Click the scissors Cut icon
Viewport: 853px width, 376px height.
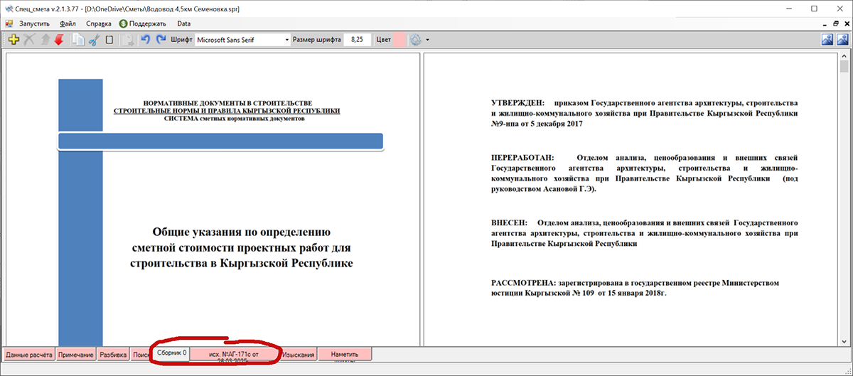pos(93,40)
